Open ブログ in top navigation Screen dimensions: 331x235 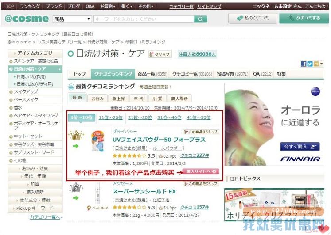point(74,6)
